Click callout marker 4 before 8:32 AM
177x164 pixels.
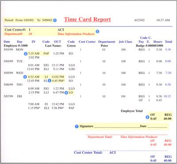[x=25, y=77]
